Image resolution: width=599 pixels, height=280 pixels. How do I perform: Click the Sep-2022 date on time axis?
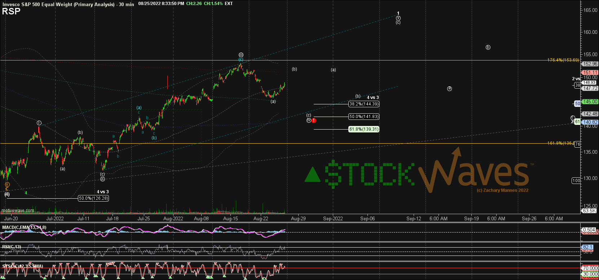click(x=333, y=218)
